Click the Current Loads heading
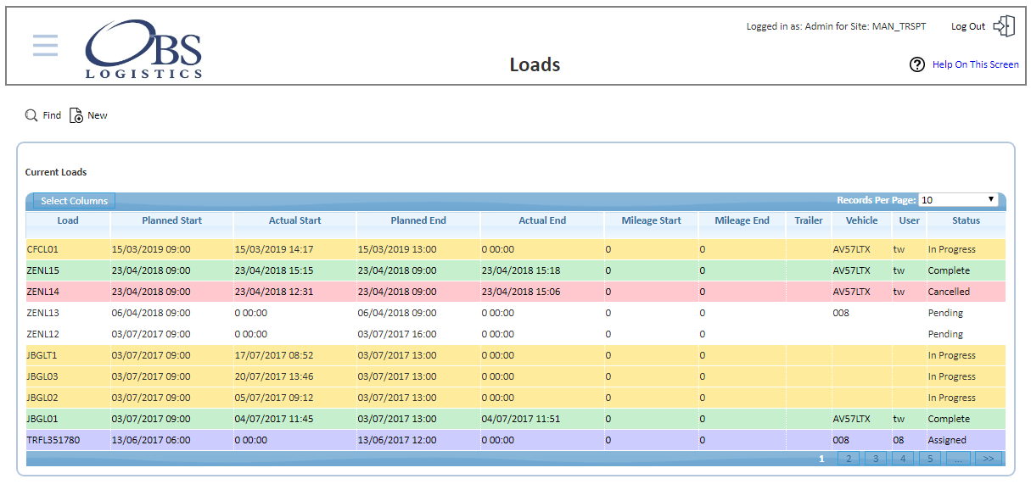 [x=56, y=172]
